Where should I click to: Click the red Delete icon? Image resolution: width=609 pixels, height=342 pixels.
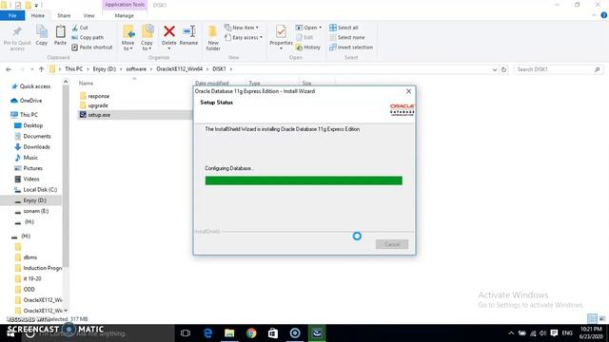[169, 31]
